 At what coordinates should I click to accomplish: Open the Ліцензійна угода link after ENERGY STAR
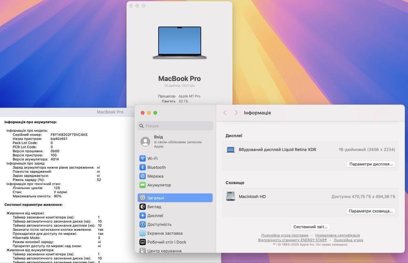pos(348,240)
